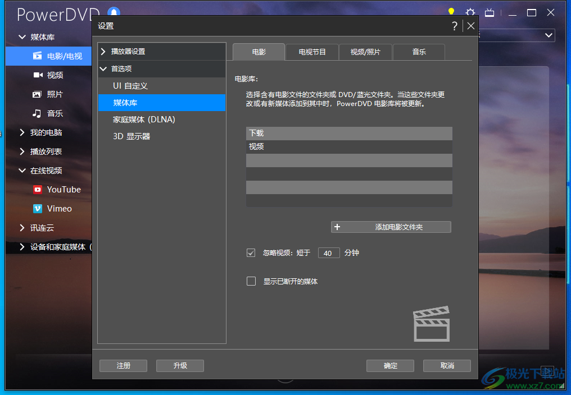Click the minutes input field showing 40
Viewport: 571px width, 395px height.
(329, 253)
